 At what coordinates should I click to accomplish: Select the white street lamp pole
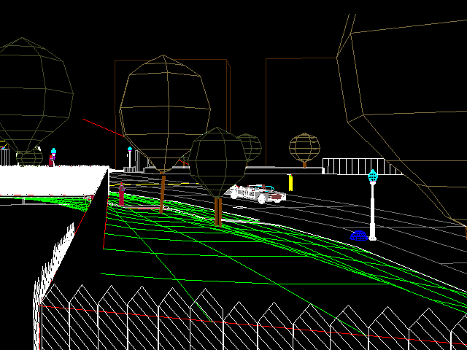pos(372,213)
